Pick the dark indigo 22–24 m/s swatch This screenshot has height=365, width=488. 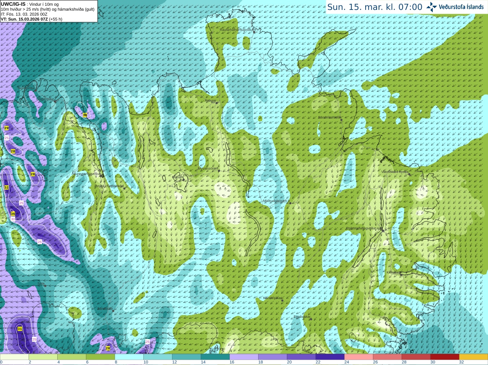pos(330,357)
